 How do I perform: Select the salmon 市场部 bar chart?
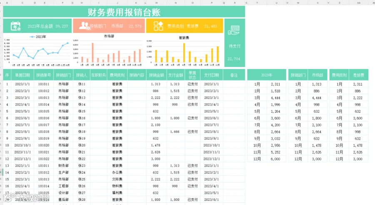point(109,50)
